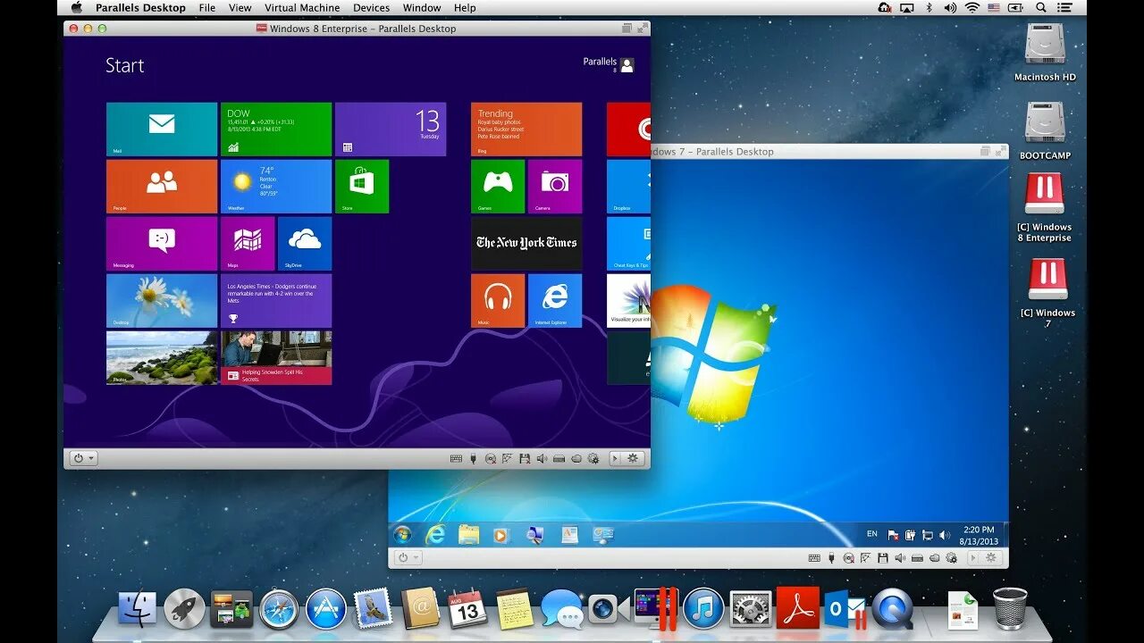
Task: Click the Parallels user account picture
Action: 627,65
